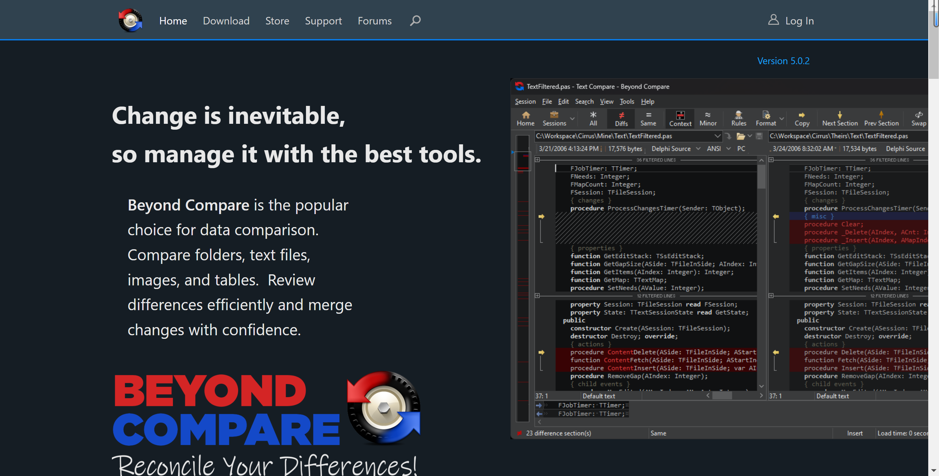939x476 pixels.
Task: Click the red difference icon in status bar
Action: 519,433
